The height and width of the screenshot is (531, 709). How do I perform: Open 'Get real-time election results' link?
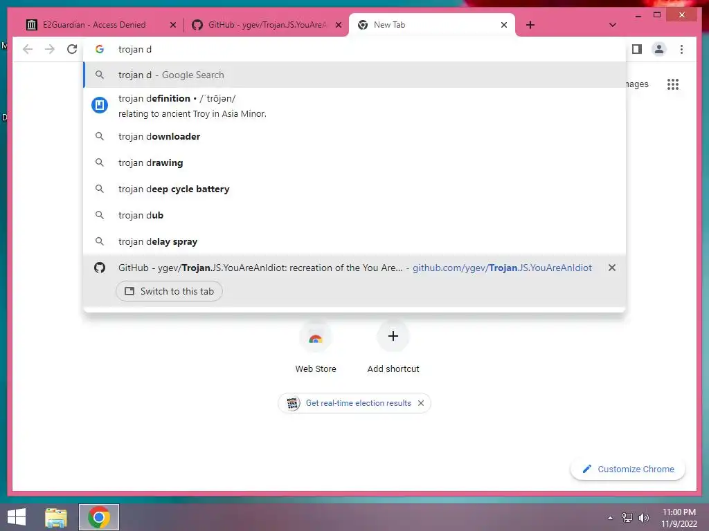coord(358,403)
